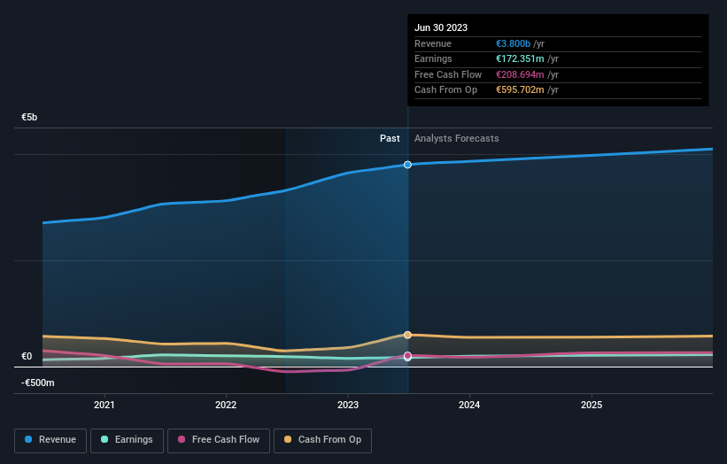This screenshot has height=464, width=727.
Task: Toggle the Revenue legend button
Action: pyautogui.click(x=50, y=440)
